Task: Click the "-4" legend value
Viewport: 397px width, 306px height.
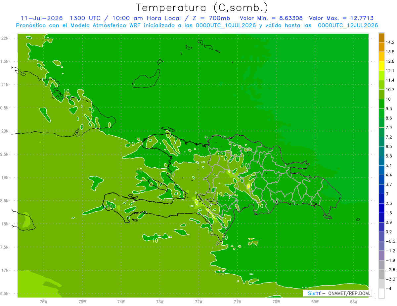Action: (x=388, y=289)
